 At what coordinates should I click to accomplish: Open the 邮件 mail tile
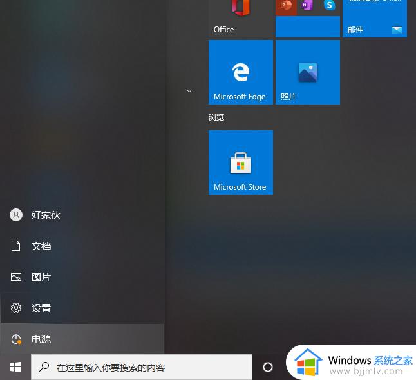pos(375,19)
